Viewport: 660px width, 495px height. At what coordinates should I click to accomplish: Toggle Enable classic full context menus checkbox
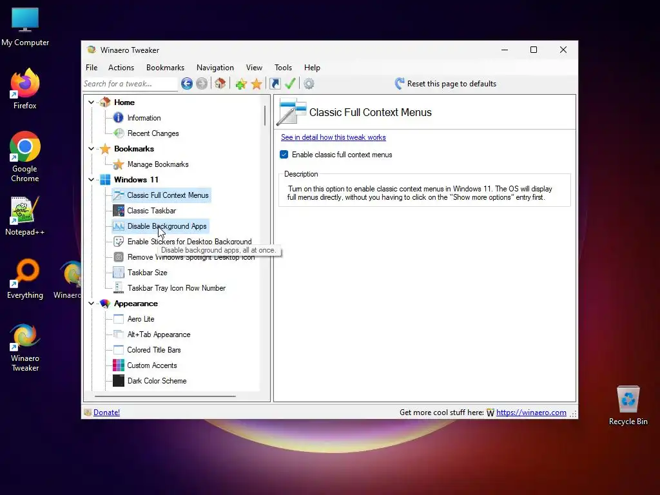[x=284, y=155]
